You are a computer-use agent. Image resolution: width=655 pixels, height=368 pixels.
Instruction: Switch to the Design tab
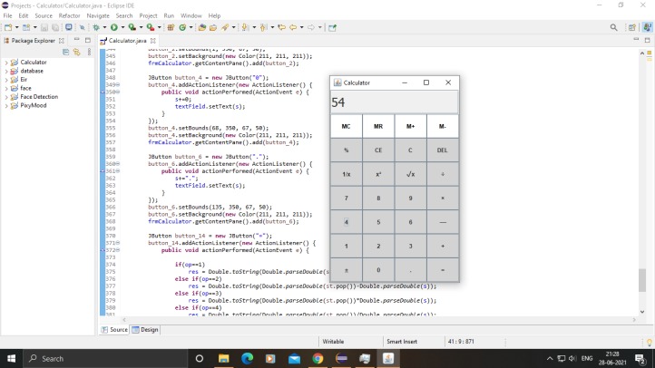(x=145, y=330)
